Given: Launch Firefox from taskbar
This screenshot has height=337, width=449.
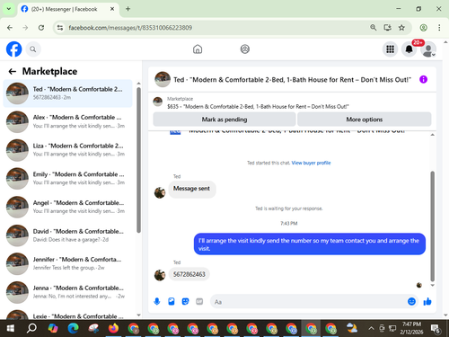Looking at the screenshot, I should (113, 329).
